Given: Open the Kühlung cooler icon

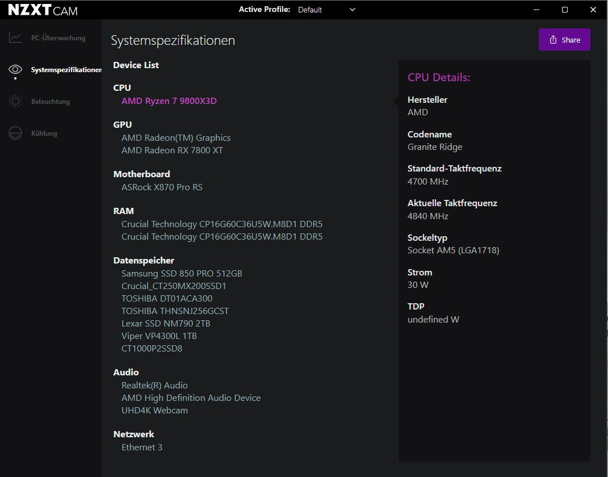Looking at the screenshot, I should point(15,133).
